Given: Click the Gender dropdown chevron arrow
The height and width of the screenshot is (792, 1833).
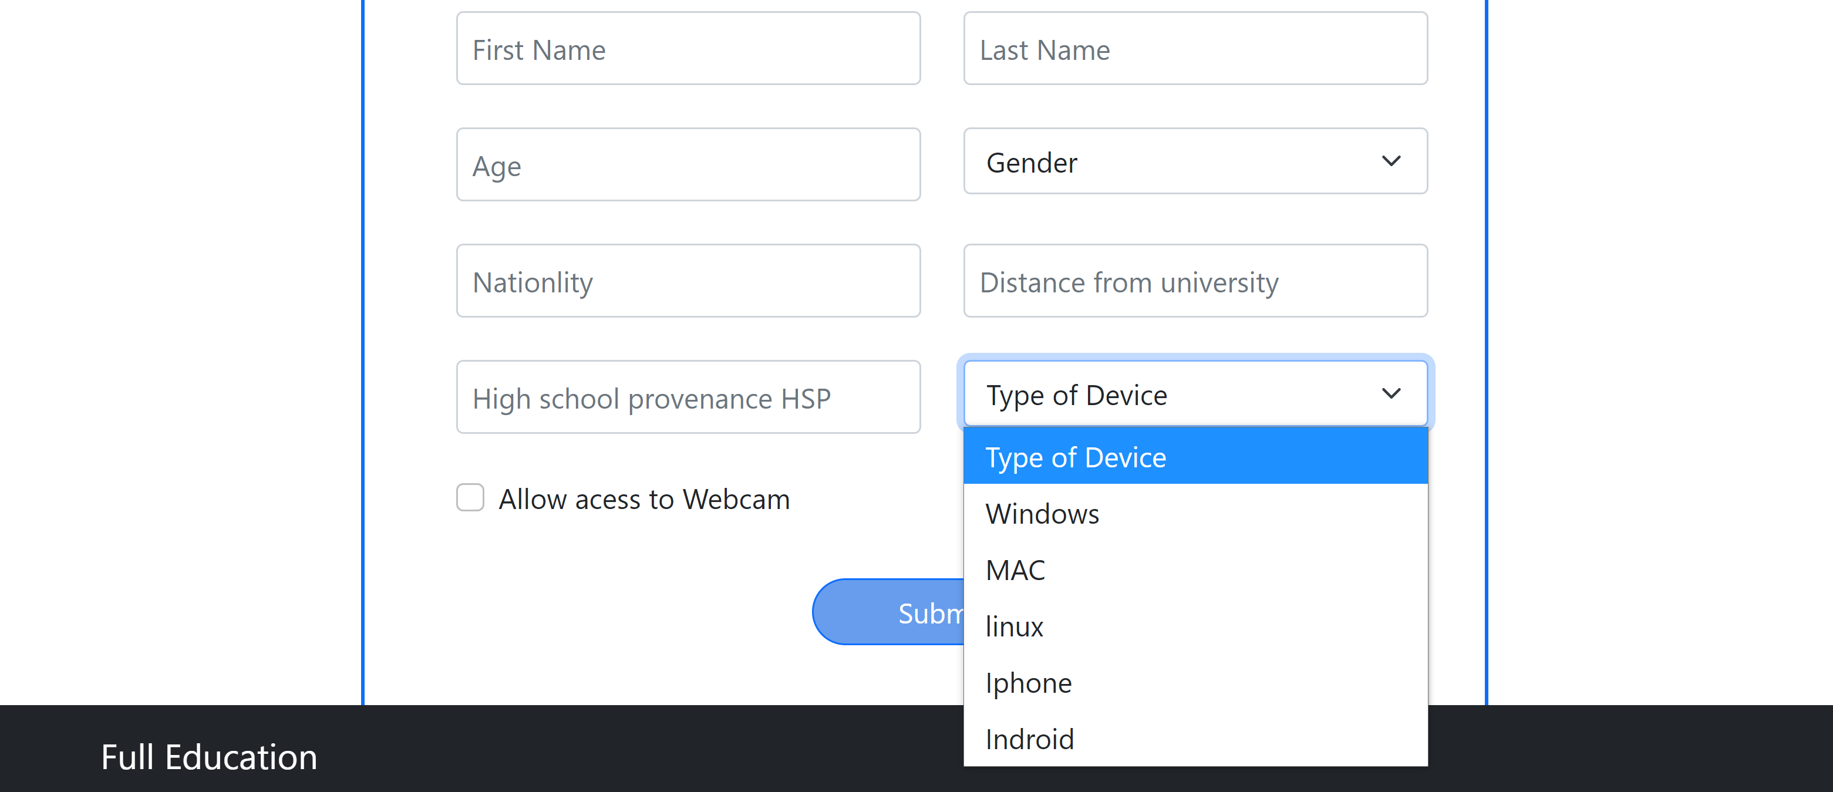Looking at the screenshot, I should point(1390,161).
